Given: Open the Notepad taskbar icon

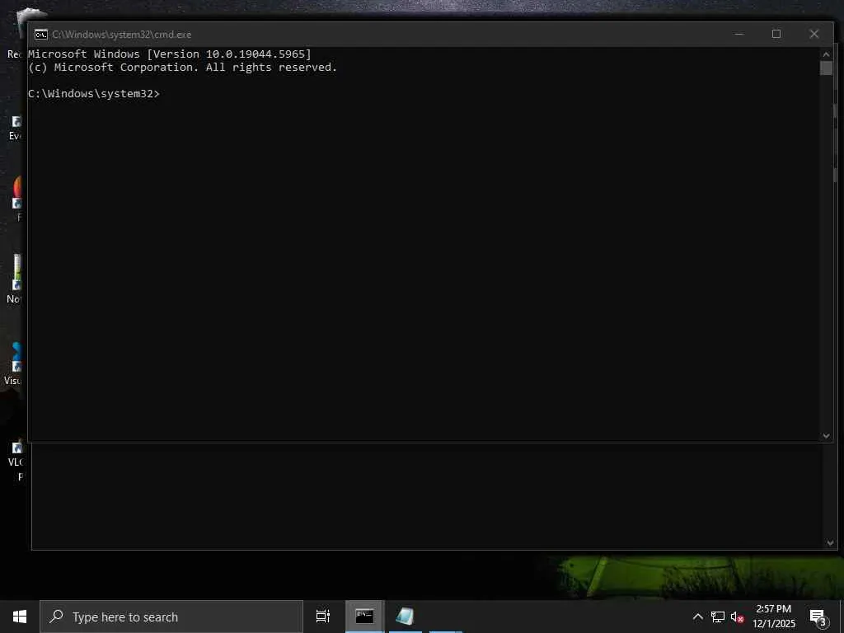Looking at the screenshot, I should pyautogui.click(x=405, y=617).
